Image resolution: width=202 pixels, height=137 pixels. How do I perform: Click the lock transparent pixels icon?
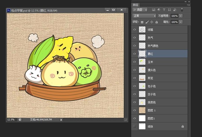[x=142, y=22]
